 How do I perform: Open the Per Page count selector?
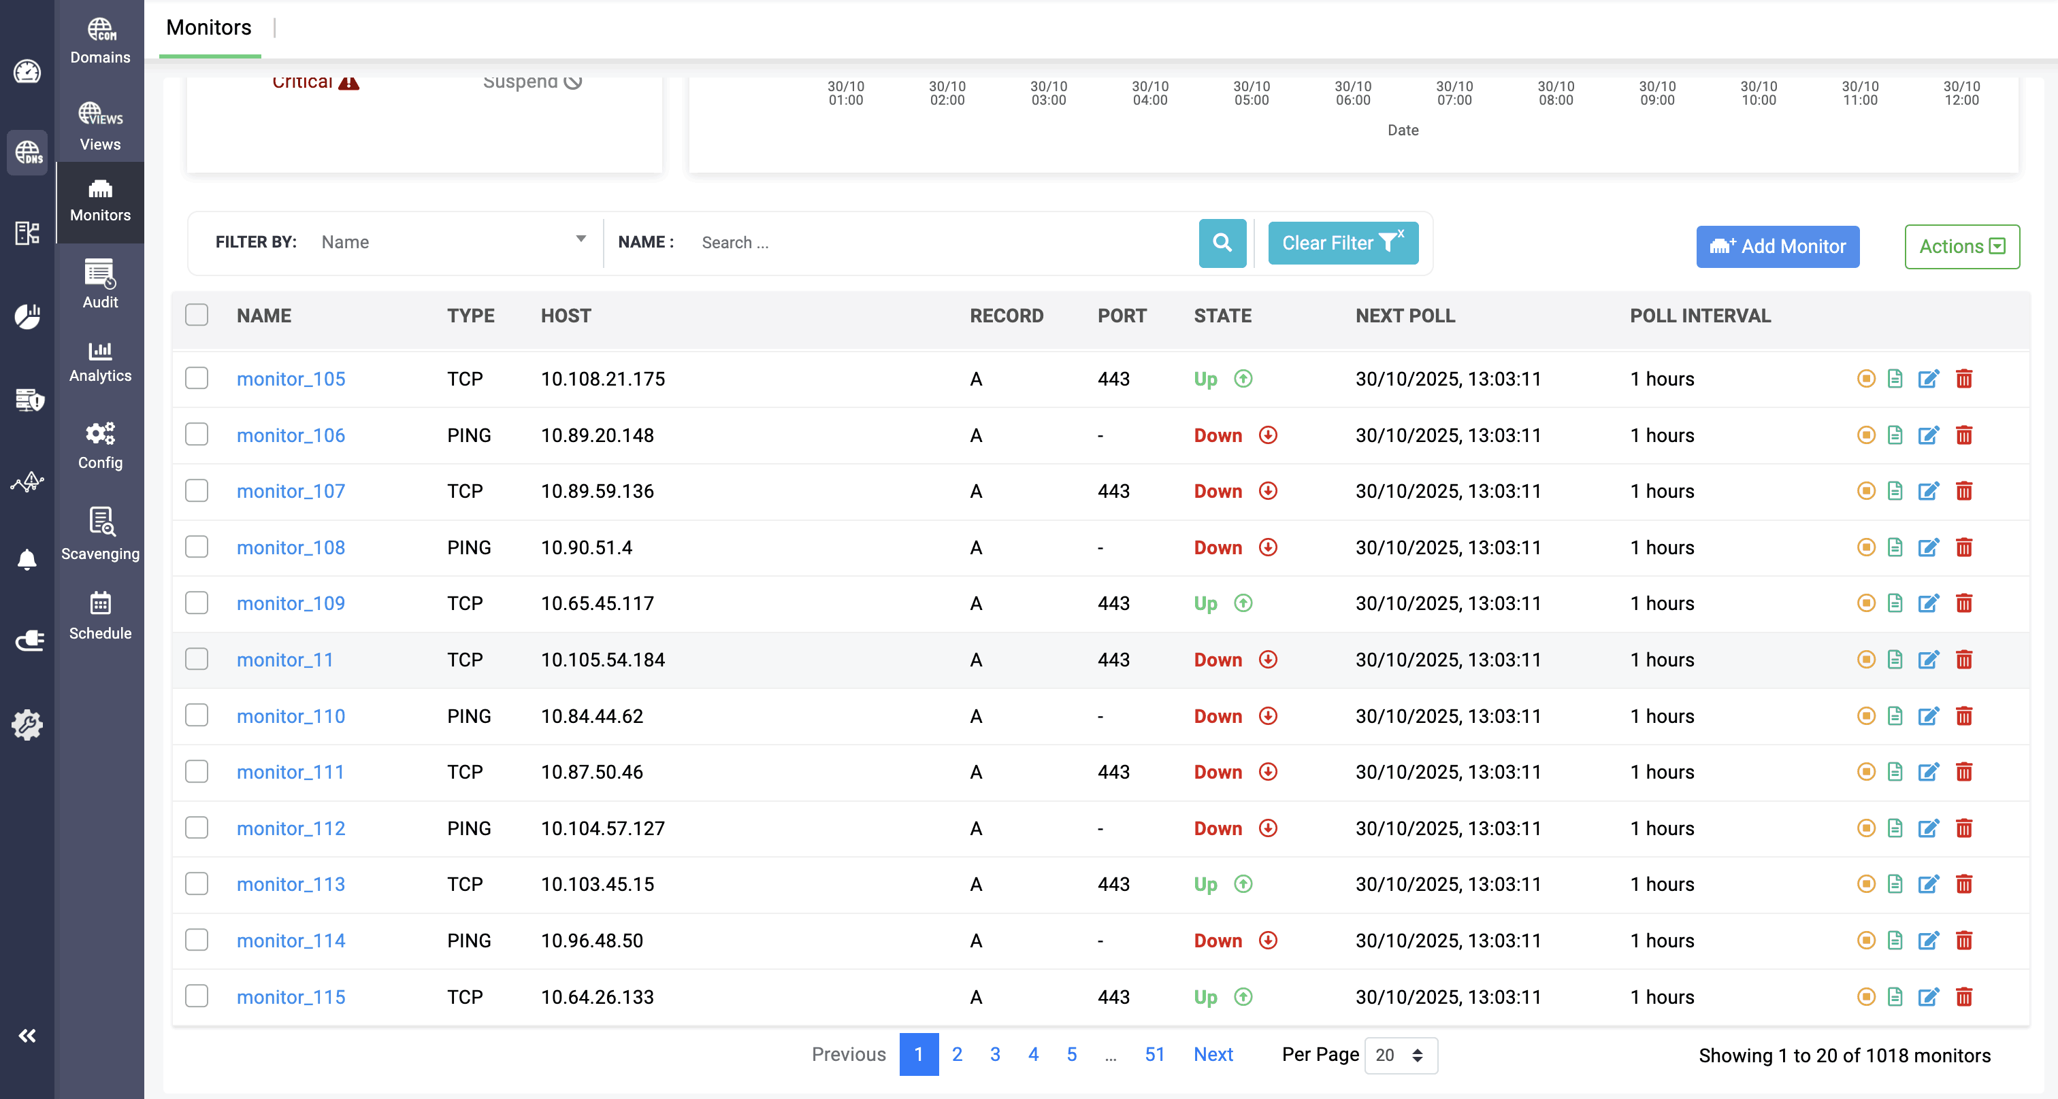1400,1055
